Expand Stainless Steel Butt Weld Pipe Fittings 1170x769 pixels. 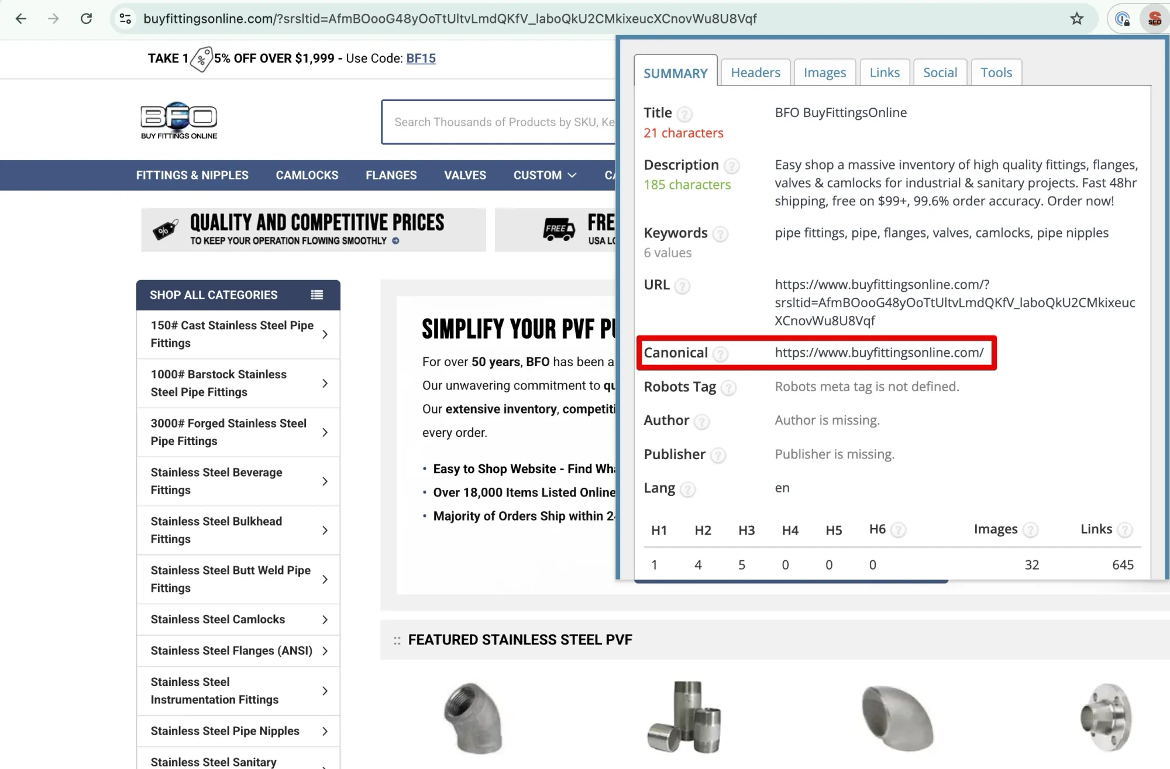(325, 580)
